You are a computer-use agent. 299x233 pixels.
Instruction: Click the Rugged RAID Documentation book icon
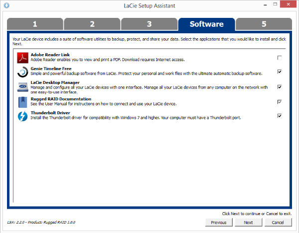(x=23, y=102)
